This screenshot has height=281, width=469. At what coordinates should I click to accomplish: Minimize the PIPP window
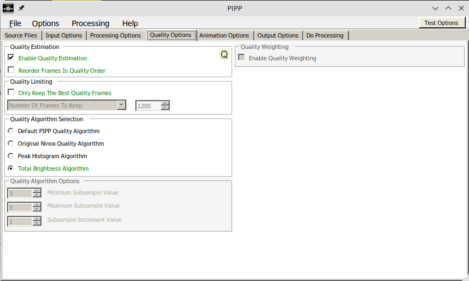click(x=435, y=8)
